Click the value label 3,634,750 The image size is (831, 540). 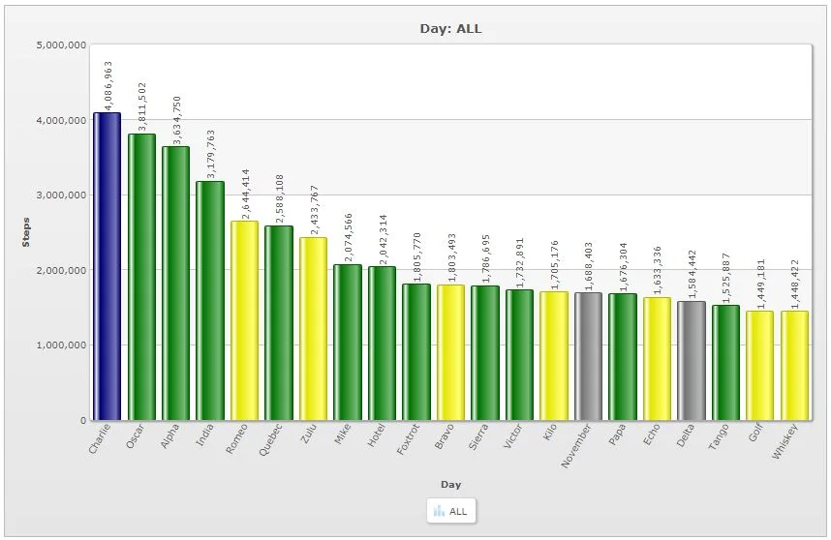176,120
